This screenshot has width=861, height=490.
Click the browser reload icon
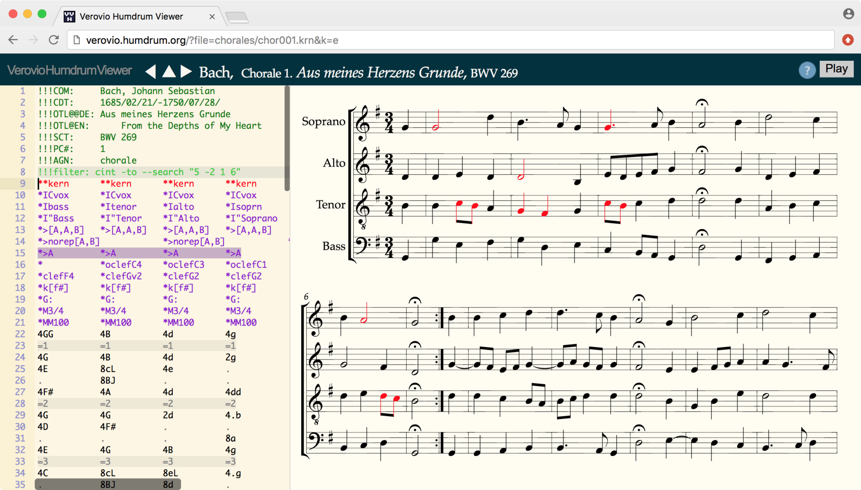pyautogui.click(x=54, y=40)
